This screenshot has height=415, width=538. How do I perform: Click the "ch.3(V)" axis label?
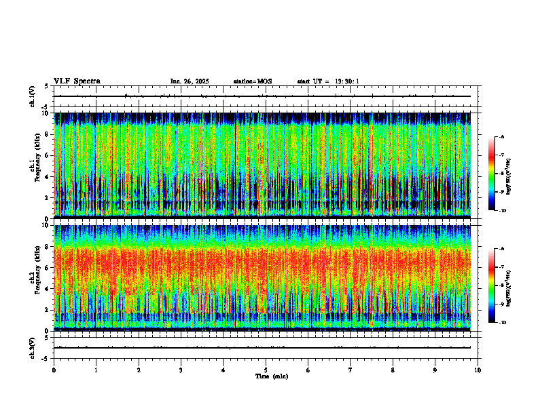click(x=33, y=348)
